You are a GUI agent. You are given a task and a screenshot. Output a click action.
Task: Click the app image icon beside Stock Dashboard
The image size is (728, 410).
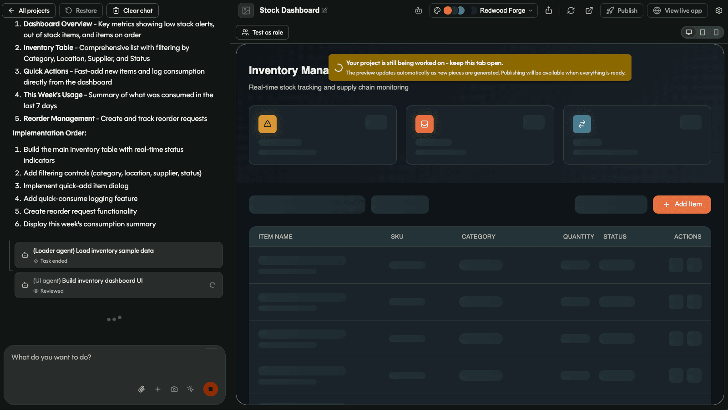click(x=246, y=10)
